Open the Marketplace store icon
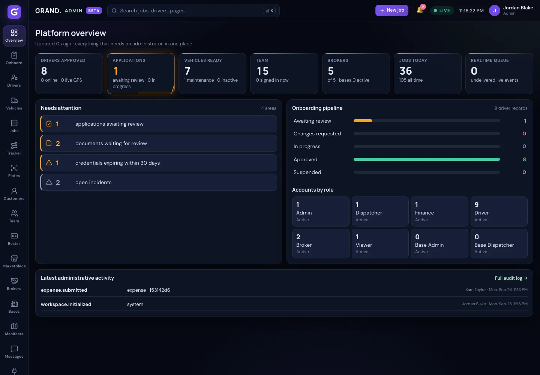The height and width of the screenshot is (375, 540). point(14,262)
